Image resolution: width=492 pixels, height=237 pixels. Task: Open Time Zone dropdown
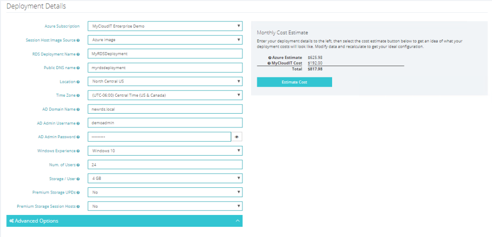point(165,95)
